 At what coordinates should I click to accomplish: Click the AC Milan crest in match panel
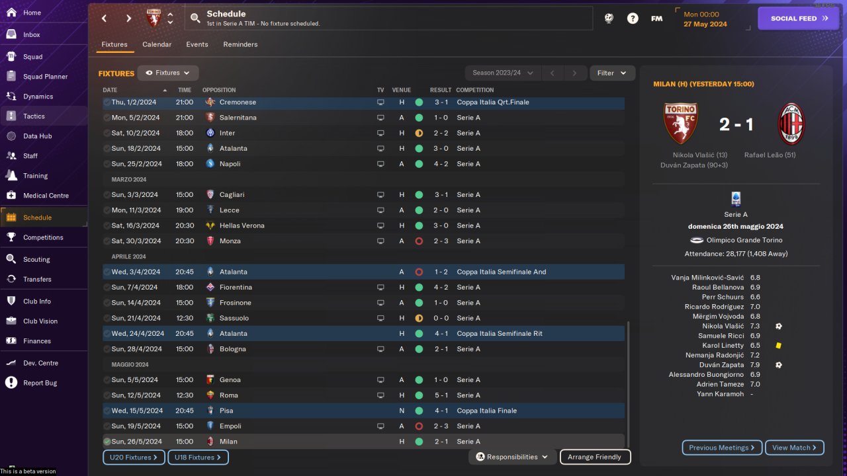click(790, 124)
